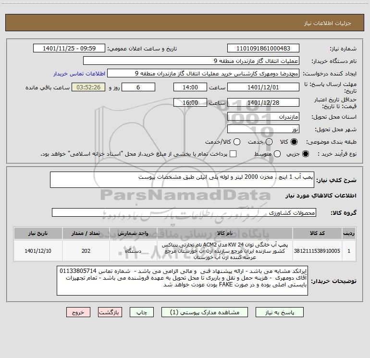Toggle the اسناد خزانه اسلامی payment checkbox

pyautogui.click(x=233, y=154)
